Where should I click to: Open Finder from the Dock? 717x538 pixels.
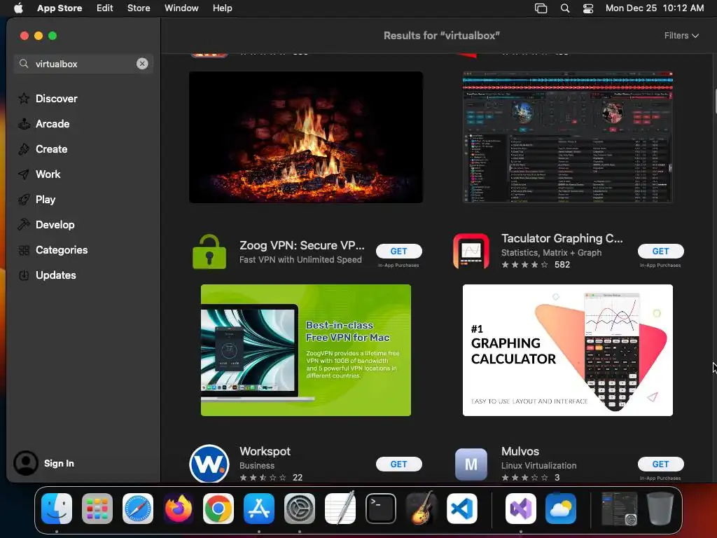point(57,509)
